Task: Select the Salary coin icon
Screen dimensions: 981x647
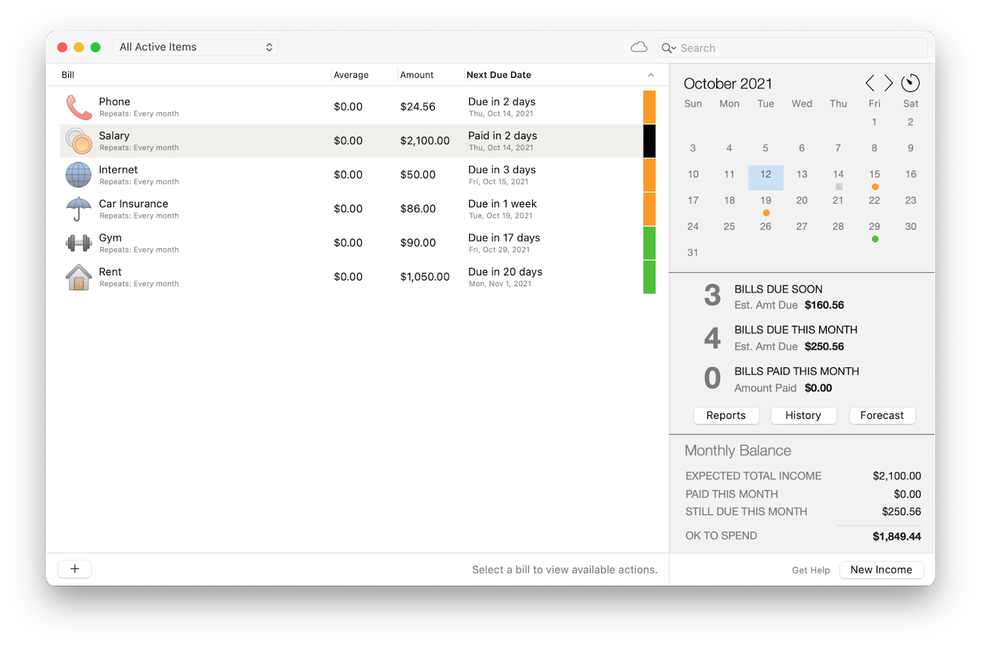Action: coord(78,140)
